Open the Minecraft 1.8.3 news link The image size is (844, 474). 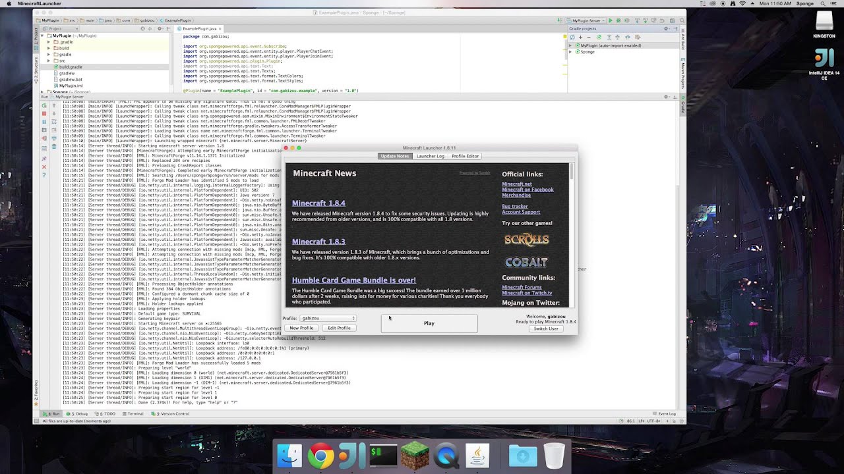click(x=318, y=242)
